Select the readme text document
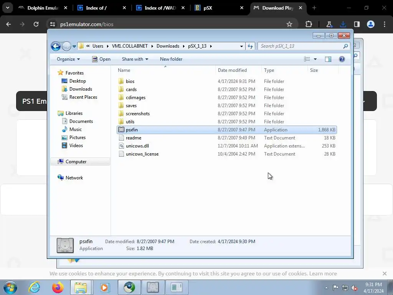The width and height of the screenshot is (393, 295). tap(133, 138)
